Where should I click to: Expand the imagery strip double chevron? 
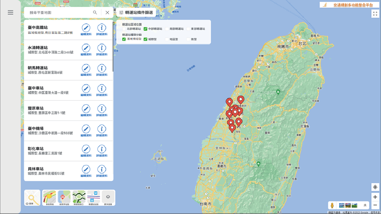click(365, 205)
